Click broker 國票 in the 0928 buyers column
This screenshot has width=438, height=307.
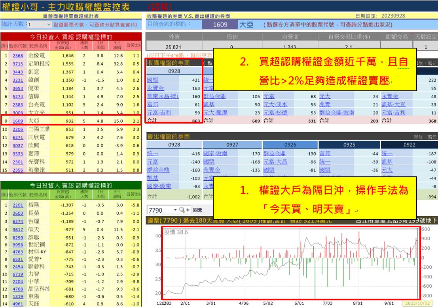[153, 80]
